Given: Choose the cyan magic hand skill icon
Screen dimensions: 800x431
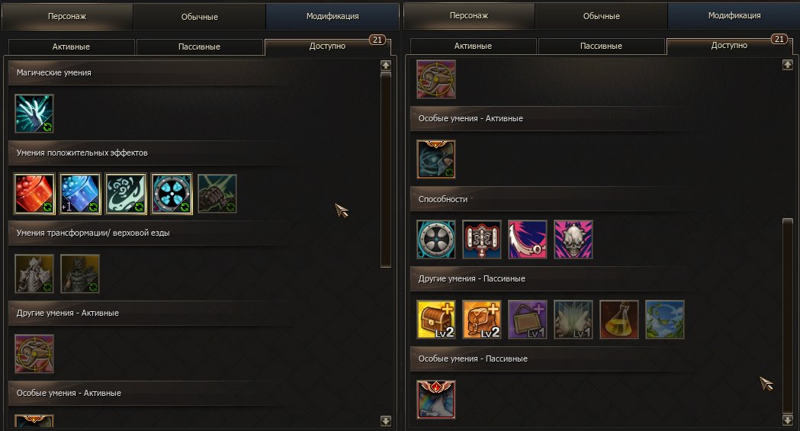Looking at the screenshot, I should click(x=34, y=113).
